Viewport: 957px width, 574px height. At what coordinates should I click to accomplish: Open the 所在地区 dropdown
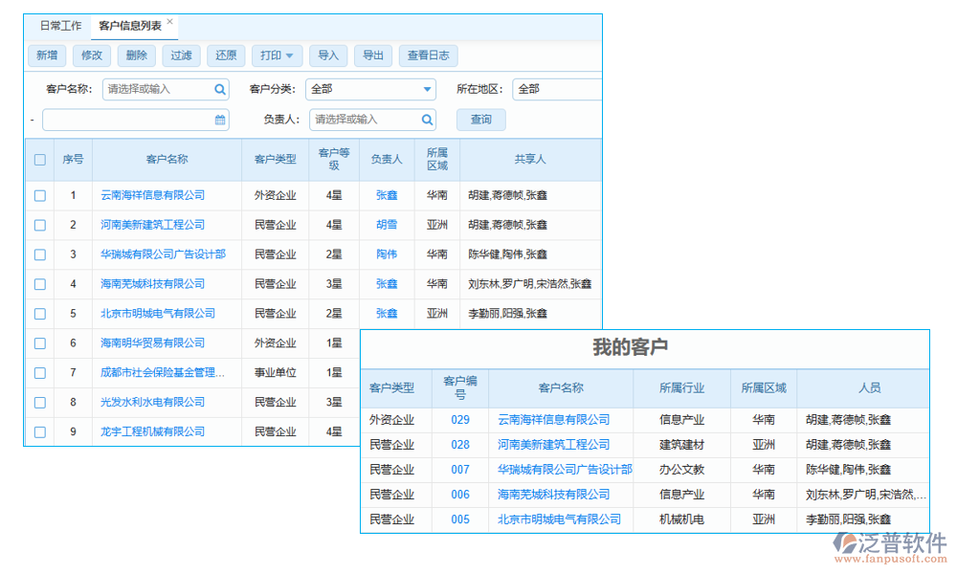click(x=557, y=89)
